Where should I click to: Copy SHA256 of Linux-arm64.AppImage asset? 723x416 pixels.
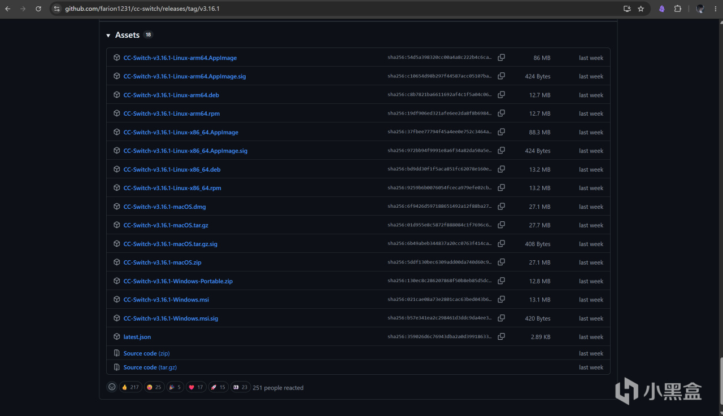501,58
